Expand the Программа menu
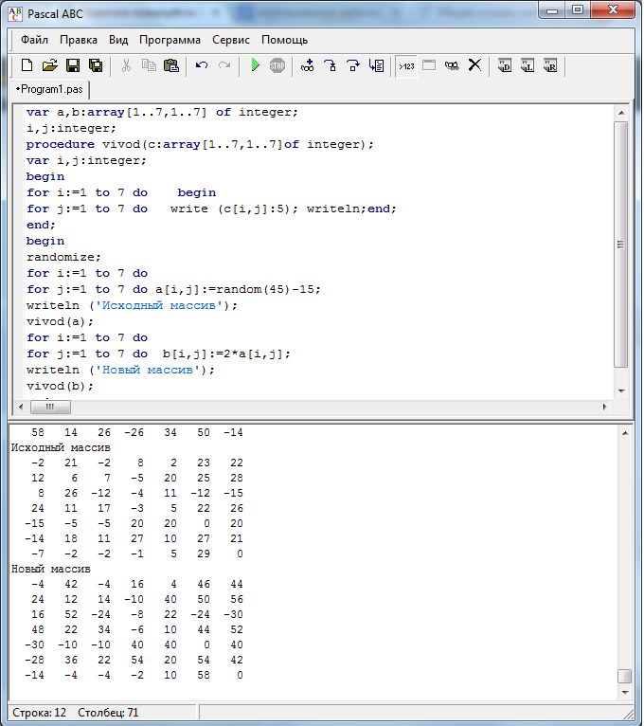Image resolution: width=644 pixels, height=726 pixels. coord(170,40)
